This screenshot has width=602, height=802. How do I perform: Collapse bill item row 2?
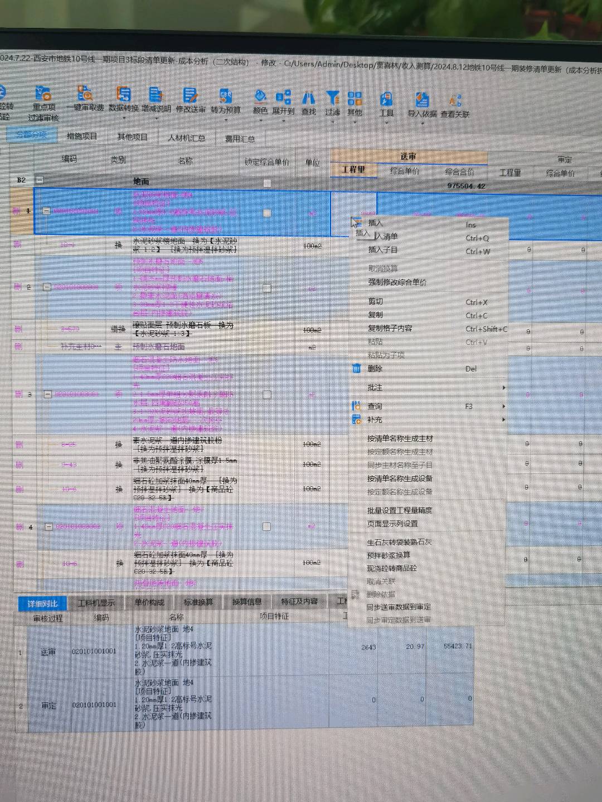(x=47, y=287)
